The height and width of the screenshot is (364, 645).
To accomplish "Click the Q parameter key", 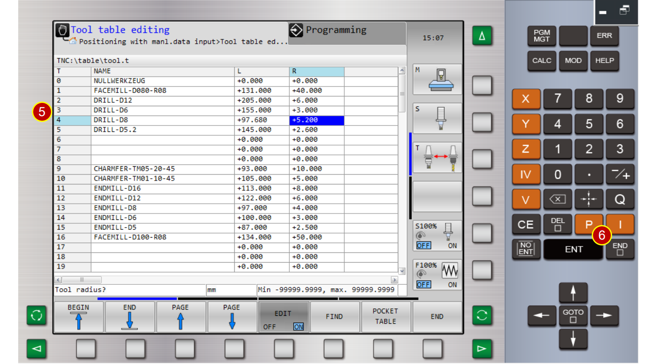I will click(620, 199).
